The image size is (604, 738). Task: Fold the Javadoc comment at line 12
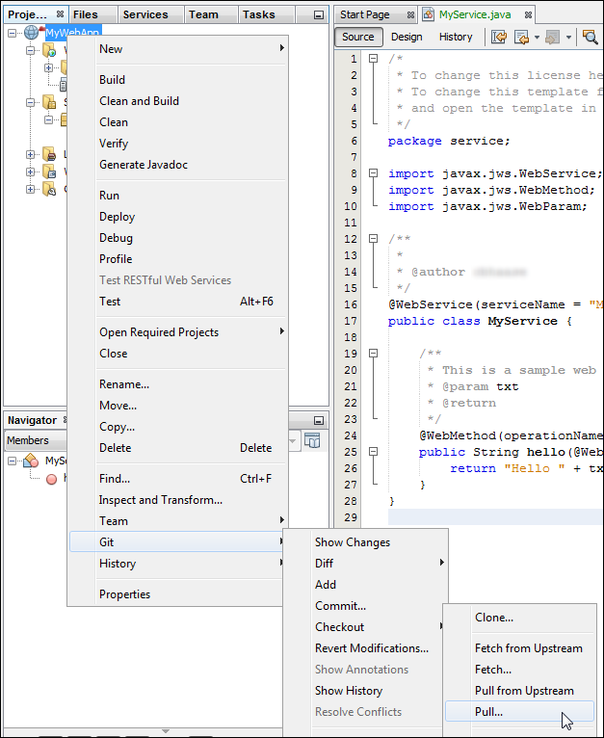[374, 239]
